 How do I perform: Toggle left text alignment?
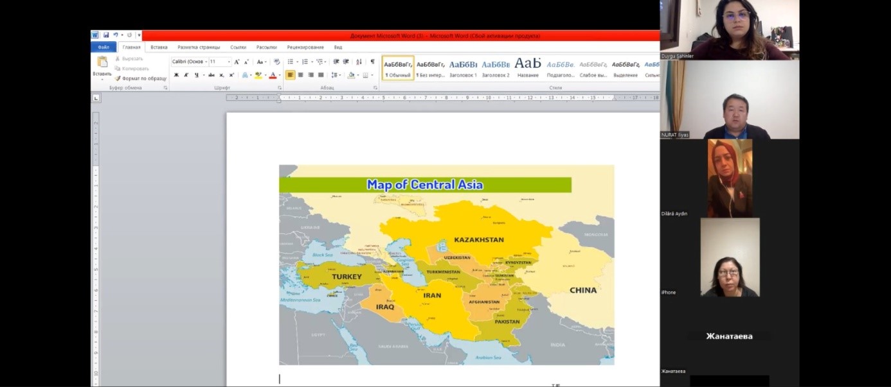[291, 75]
